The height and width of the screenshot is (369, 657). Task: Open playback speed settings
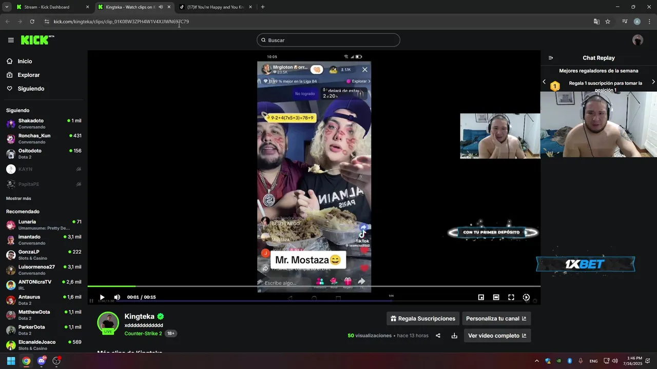(526, 297)
